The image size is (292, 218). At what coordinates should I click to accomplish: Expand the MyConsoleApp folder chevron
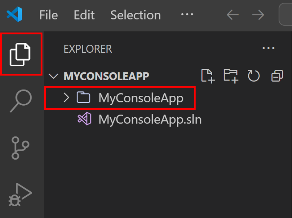[66, 98]
